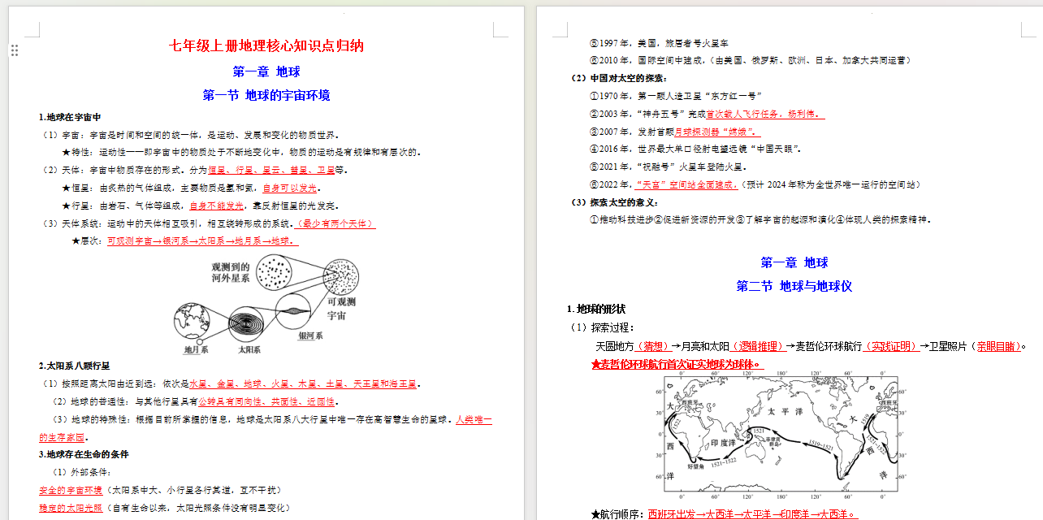Click the red text "可观测宇宙→银河系→太阳系→地月系→地球"
This screenshot has width=1043, height=520.
pos(201,241)
